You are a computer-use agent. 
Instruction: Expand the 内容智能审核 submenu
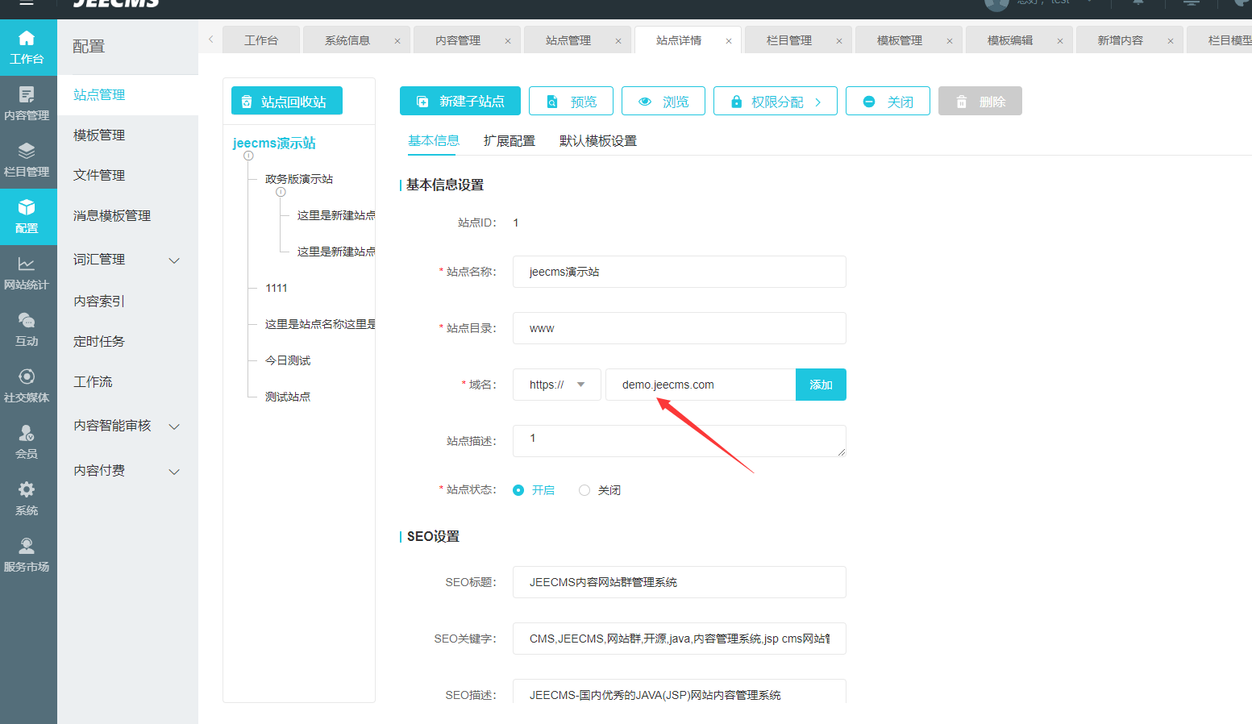[174, 426]
